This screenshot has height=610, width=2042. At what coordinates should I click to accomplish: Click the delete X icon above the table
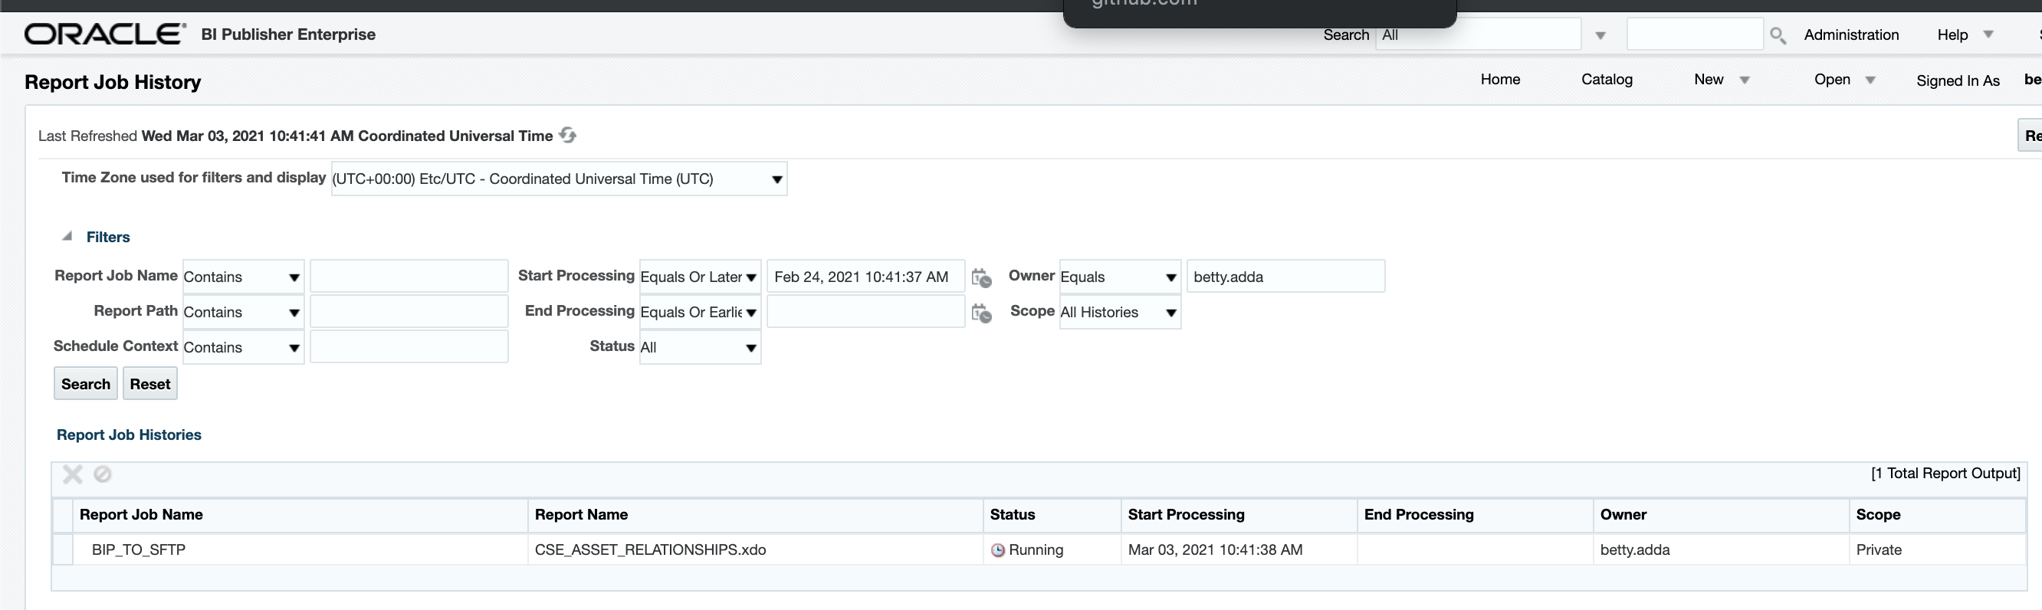tap(72, 474)
